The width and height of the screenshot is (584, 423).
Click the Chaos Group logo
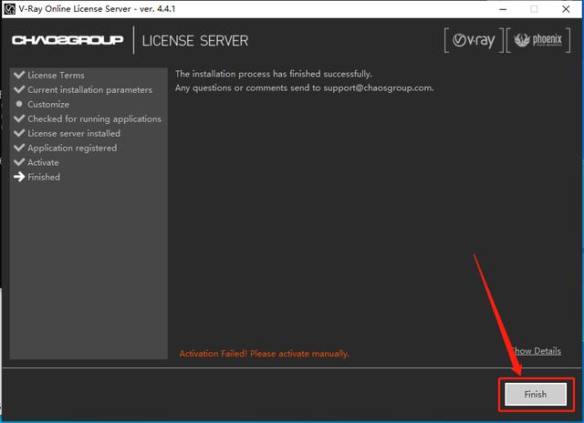[68, 40]
